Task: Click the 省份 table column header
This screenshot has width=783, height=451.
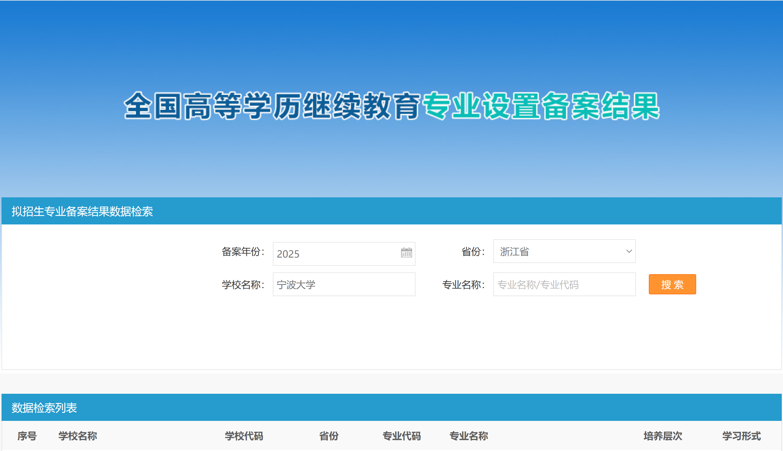Action: tap(329, 436)
